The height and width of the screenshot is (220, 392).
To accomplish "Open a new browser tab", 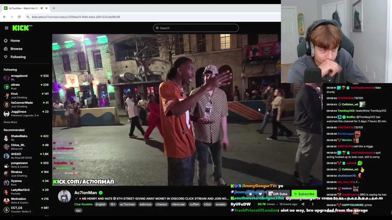I will tap(54, 8).
